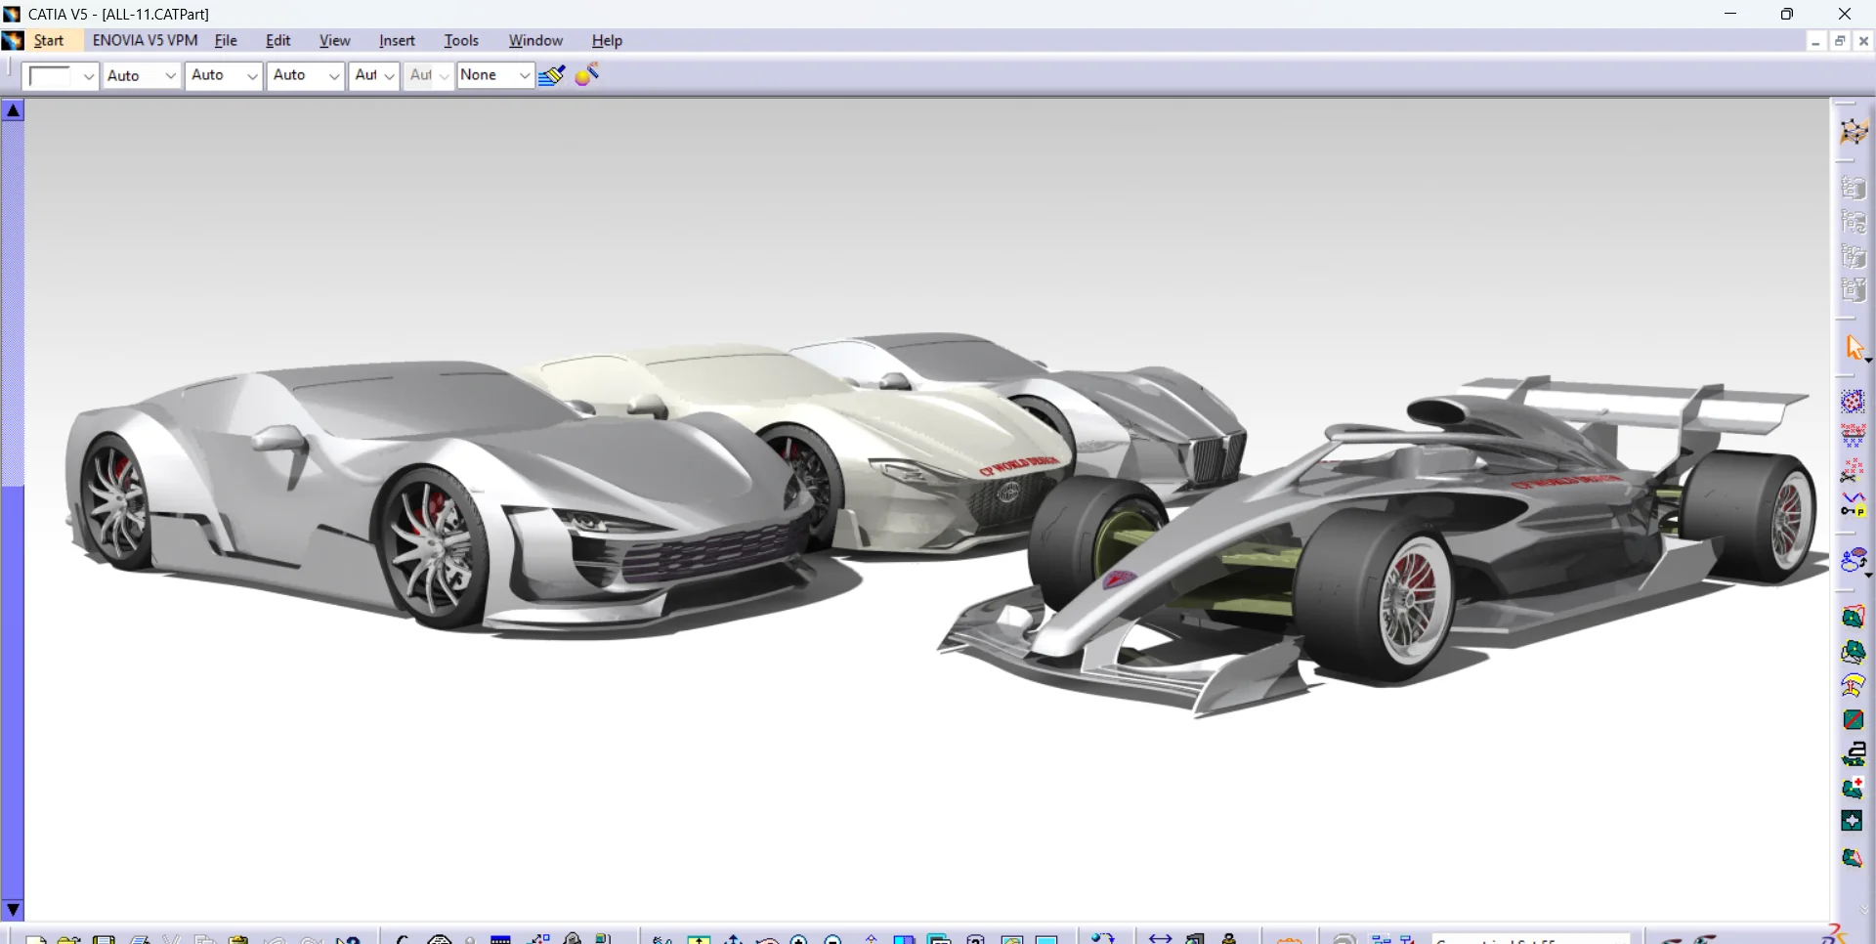Expand the None layer dropdown
The image size is (1876, 944).
[x=524, y=75]
